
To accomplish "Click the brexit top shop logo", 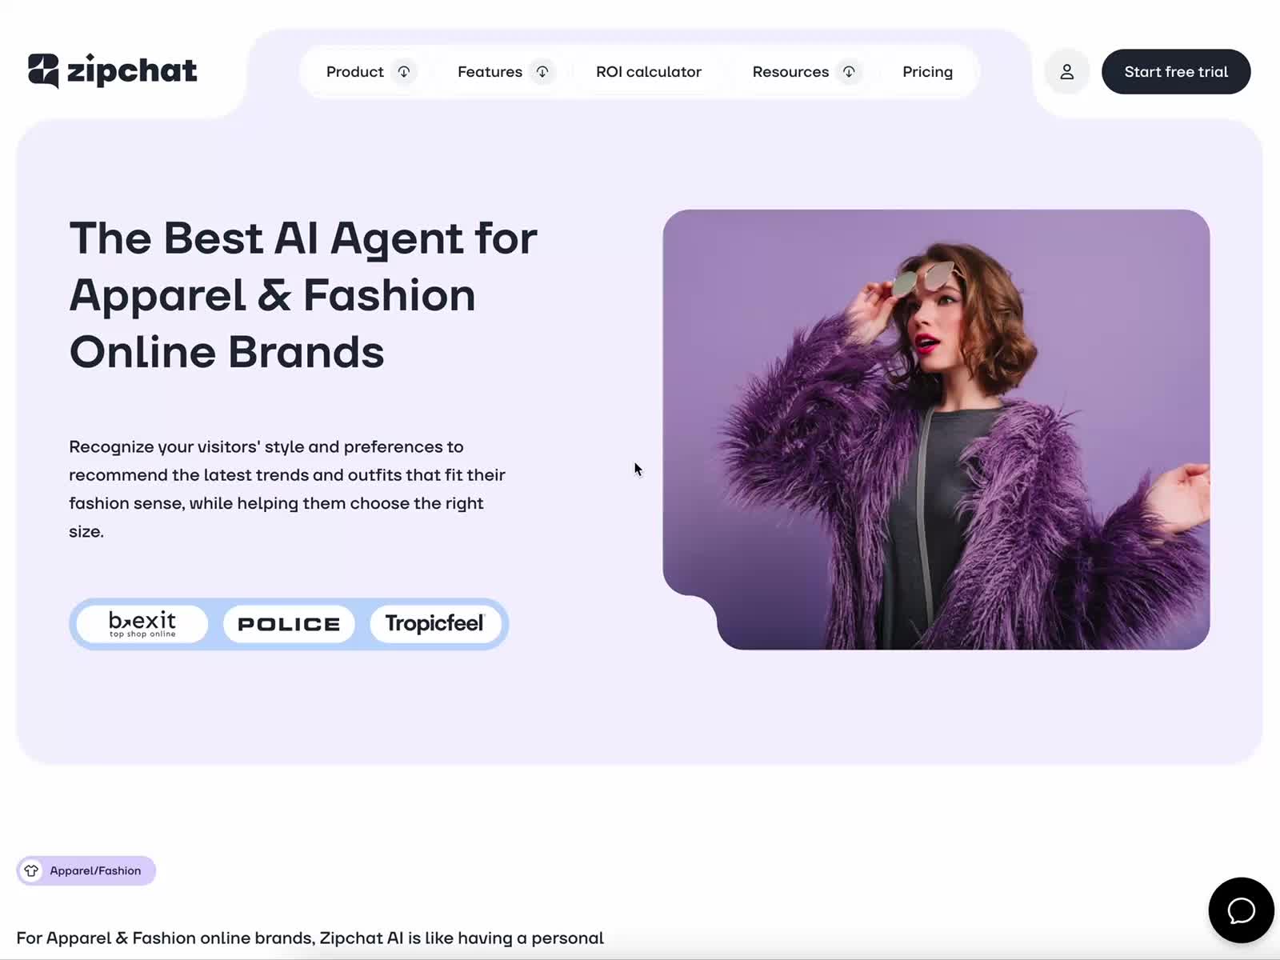I will (142, 624).
